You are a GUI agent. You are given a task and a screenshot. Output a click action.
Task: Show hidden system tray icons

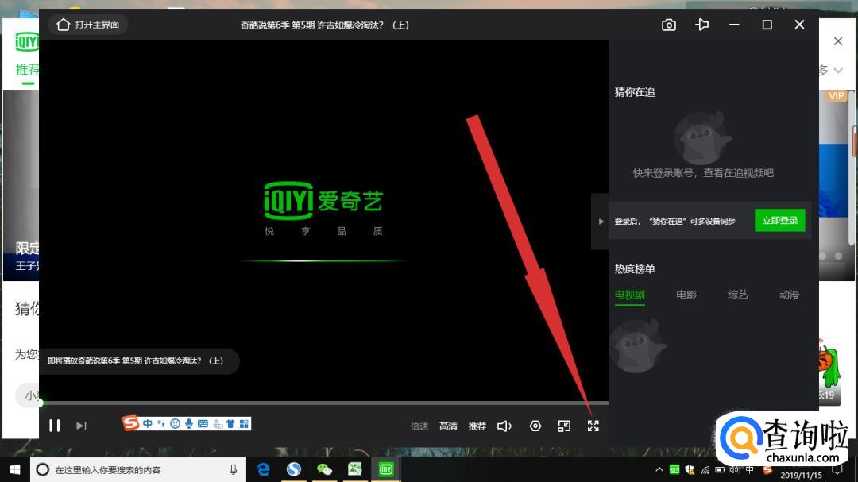coord(659,469)
